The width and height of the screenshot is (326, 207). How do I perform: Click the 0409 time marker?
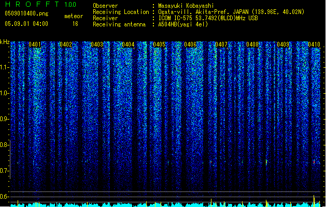(x=283, y=45)
